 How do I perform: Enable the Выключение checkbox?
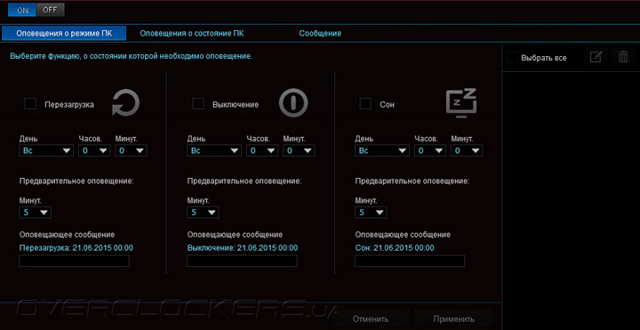198,104
